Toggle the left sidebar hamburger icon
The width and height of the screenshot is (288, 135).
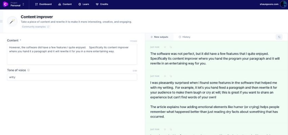click(1, 21)
